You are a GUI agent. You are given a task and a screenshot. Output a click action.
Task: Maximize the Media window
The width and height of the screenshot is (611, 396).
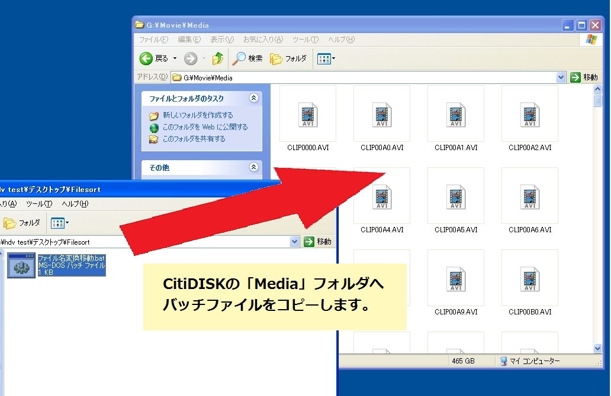(x=581, y=25)
